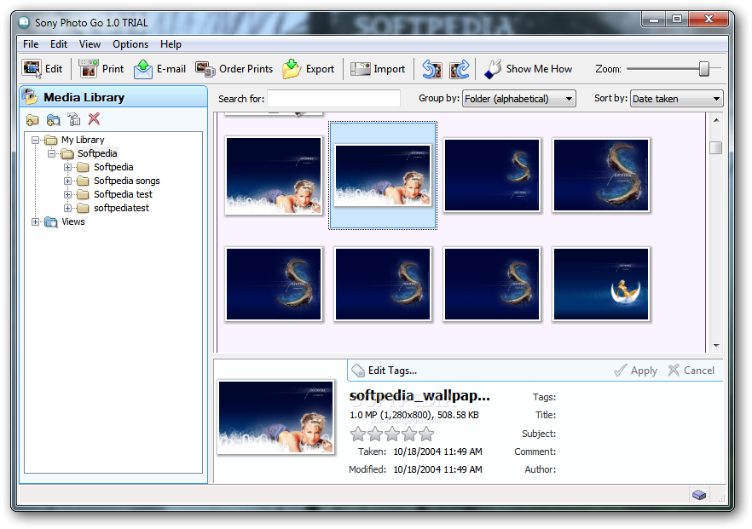This screenshot has width=752, height=529.
Task: Open the File menu
Action: point(31,44)
